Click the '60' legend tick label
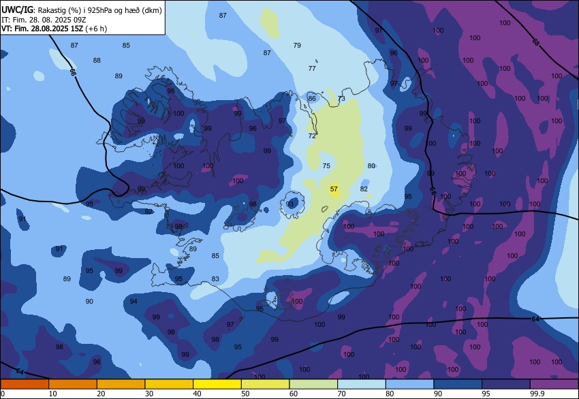 coord(294,394)
